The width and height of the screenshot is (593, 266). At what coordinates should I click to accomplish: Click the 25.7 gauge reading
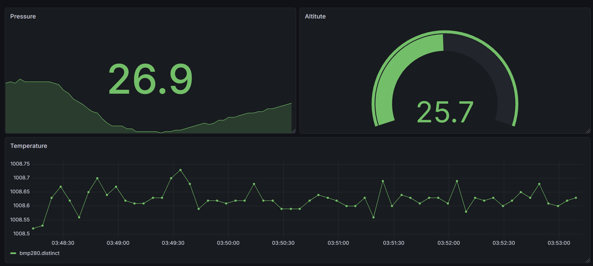445,112
